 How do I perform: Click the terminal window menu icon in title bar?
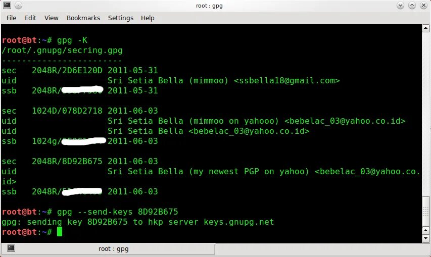tap(7, 6)
